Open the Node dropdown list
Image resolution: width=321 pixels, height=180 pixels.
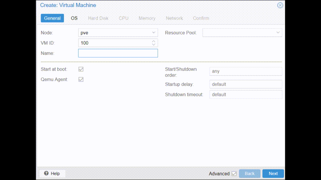click(x=153, y=33)
